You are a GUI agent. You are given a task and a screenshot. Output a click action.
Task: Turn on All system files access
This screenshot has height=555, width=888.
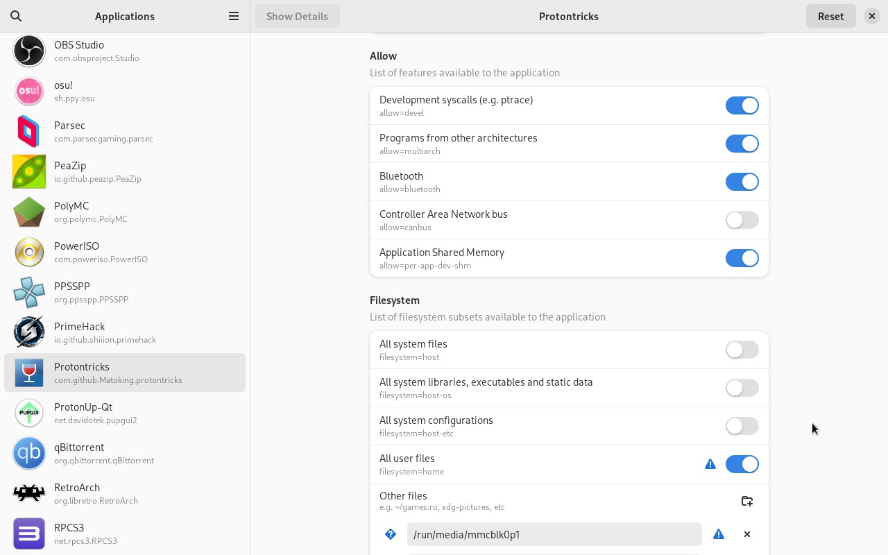742,350
